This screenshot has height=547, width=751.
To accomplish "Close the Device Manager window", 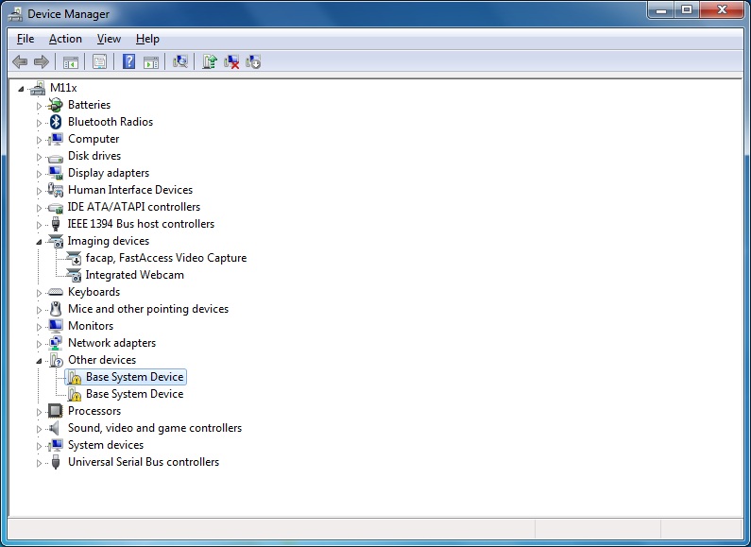I will [723, 10].
